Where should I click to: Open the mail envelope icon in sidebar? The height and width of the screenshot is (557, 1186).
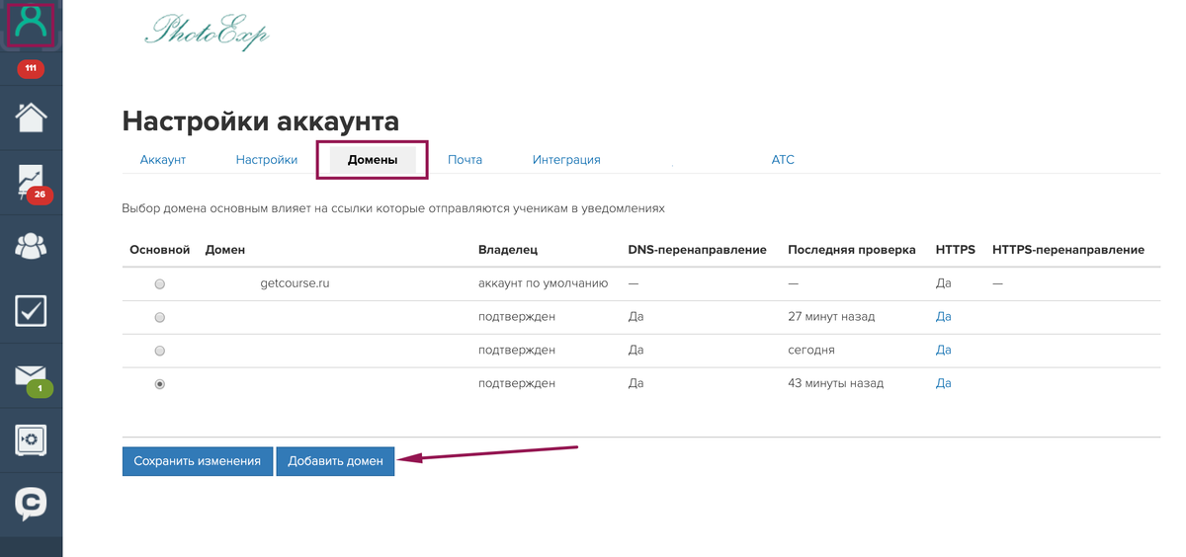point(31,376)
